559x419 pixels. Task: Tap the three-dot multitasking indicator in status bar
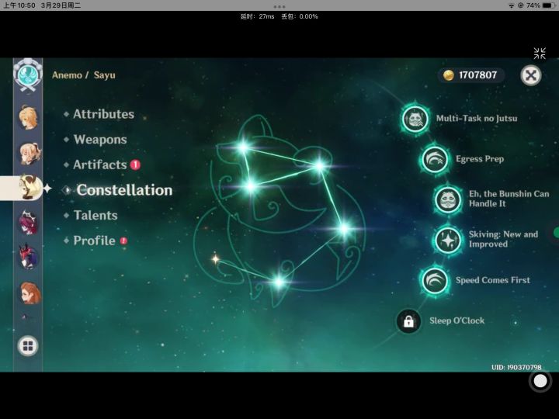coord(279,6)
